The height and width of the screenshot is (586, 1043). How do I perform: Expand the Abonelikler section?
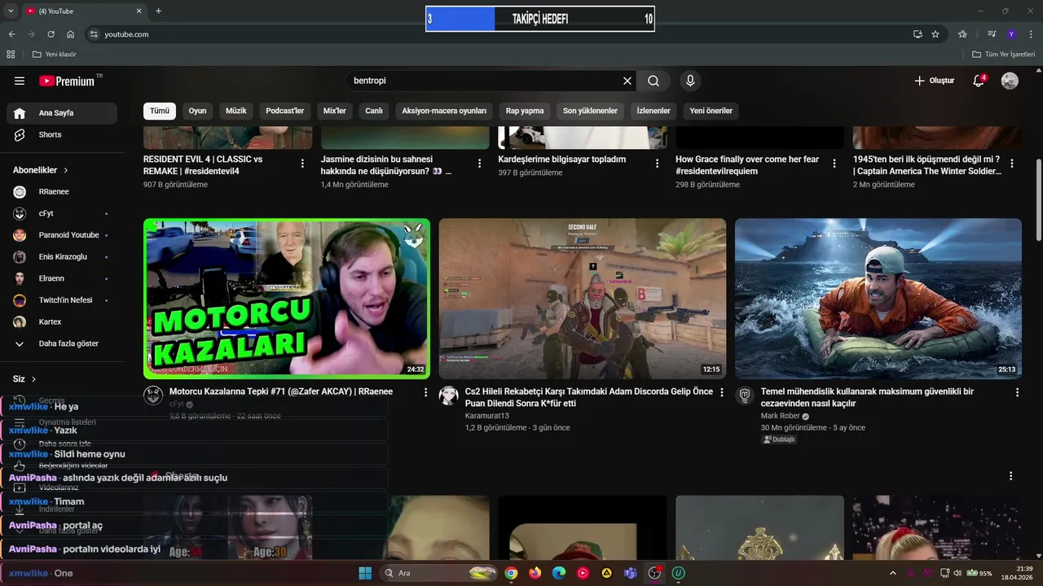pos(41,170)
